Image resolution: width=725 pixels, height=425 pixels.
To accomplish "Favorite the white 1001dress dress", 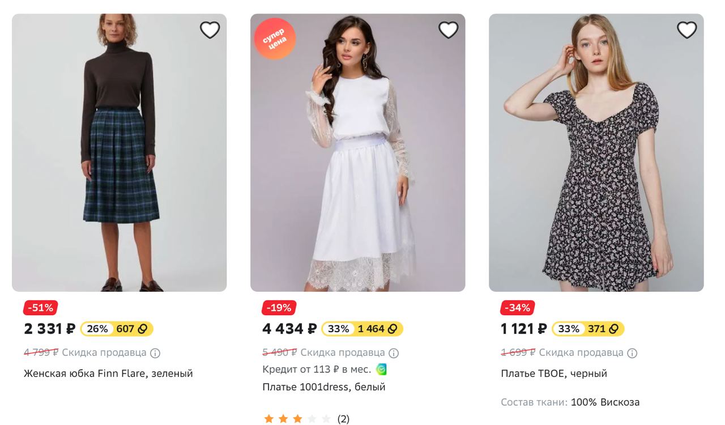I will [x=448, y=30].
